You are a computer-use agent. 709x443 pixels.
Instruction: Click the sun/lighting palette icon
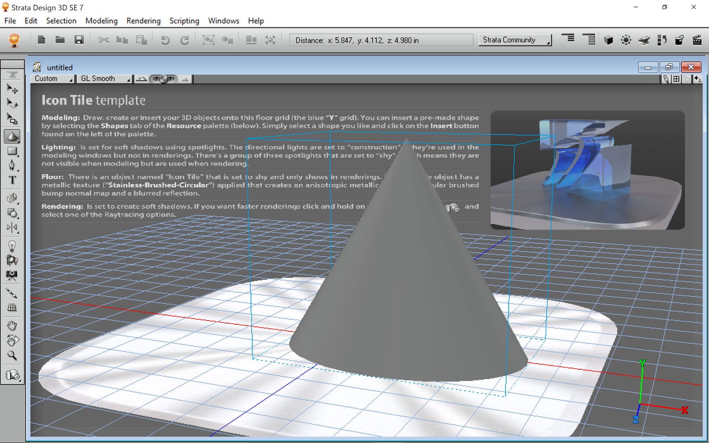click(x=626, y=40)
